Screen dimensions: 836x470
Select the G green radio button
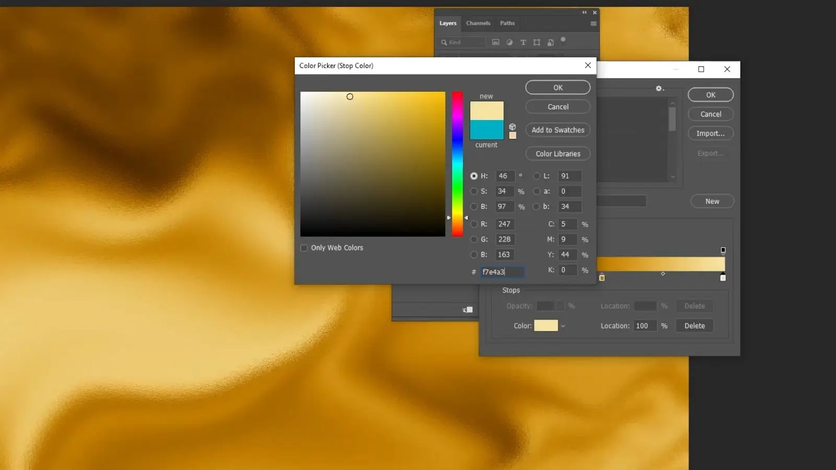click(474, 239)
